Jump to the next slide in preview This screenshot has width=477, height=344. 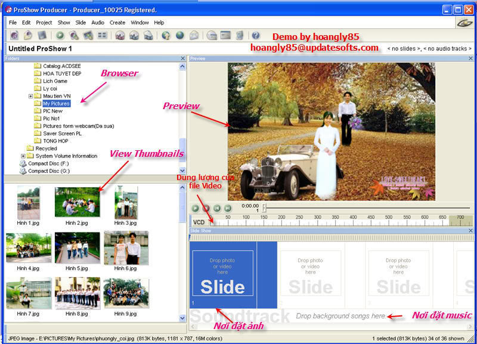click(228, 208)
